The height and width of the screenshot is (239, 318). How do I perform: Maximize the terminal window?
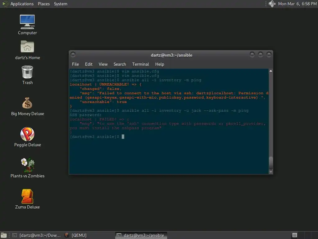coord(261,54)
